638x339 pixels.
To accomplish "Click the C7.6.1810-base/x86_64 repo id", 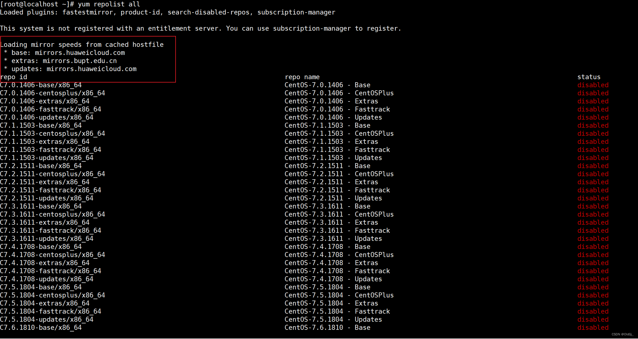I will 41,328.
